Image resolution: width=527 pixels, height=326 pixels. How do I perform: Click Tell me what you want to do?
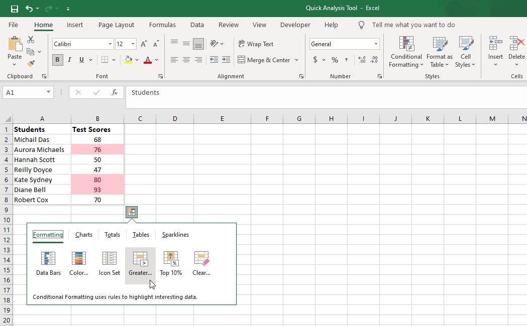(413, 25)
